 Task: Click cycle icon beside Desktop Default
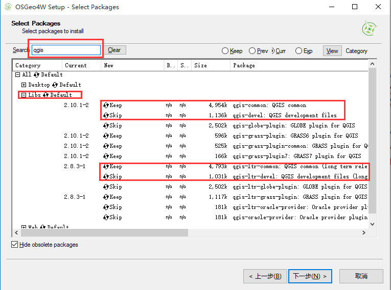(55, 85)
